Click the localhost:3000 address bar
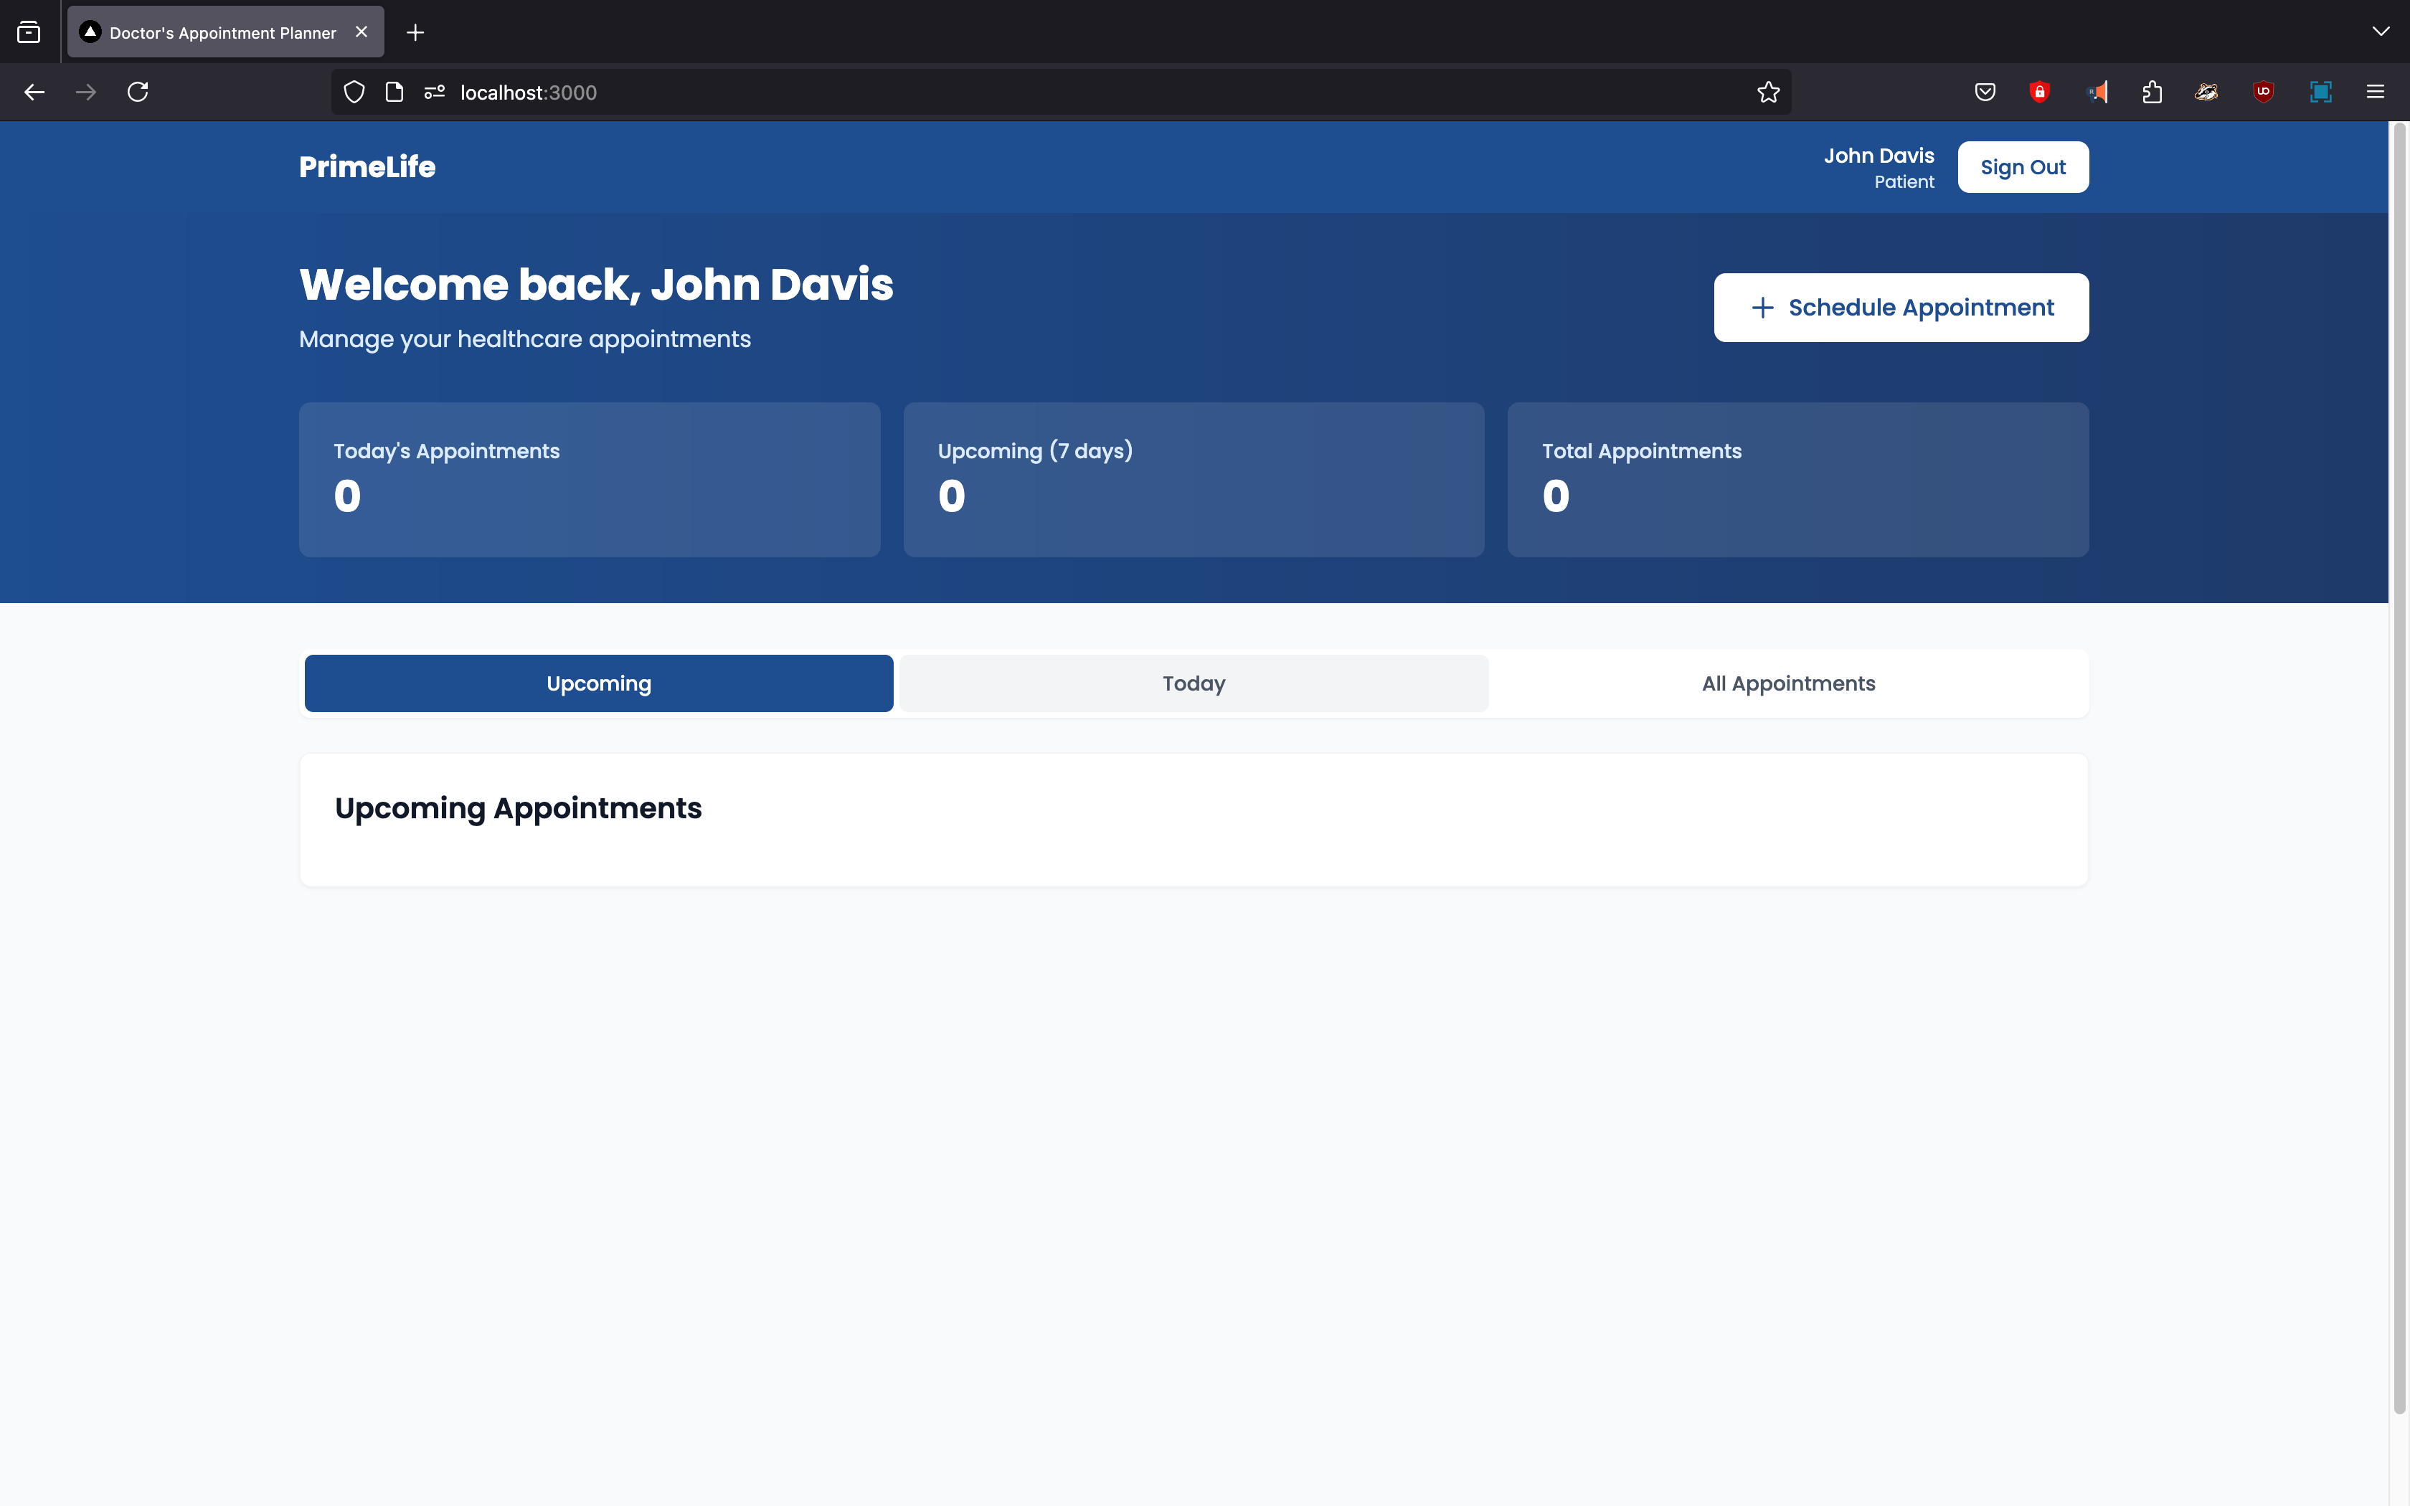 996,93
